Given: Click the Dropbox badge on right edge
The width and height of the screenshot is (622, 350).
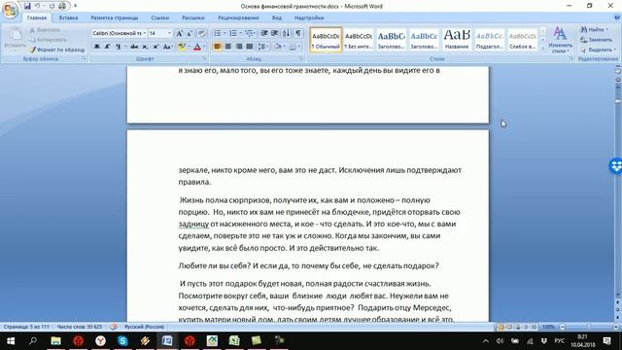Looking at the screenshot, I should point(615,166).
